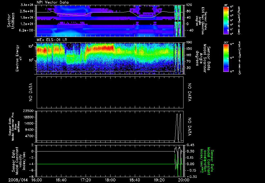Screen dimensions: 265x183
Task: Click the -40 degree sun elevation tick
Action: [189, 30]
